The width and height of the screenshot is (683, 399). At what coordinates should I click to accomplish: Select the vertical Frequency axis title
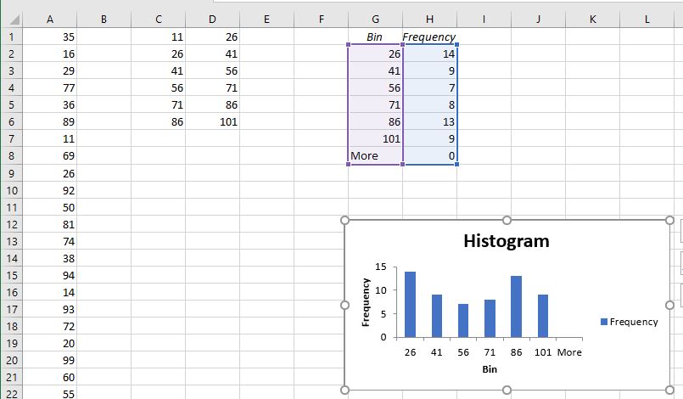pyautogui.click(x=366, y=302)
